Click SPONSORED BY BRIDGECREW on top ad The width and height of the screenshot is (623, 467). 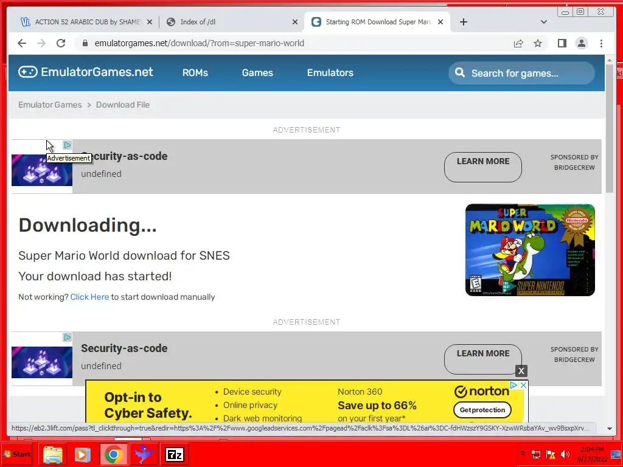coord(574,162)
